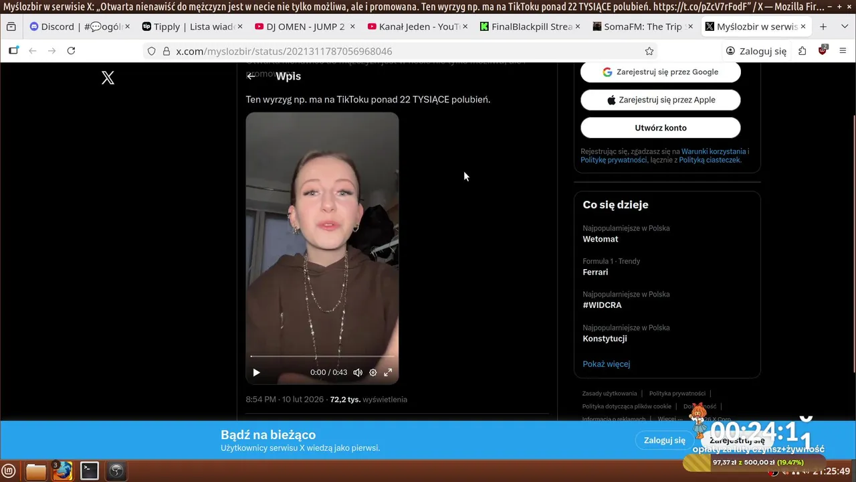Expand the list all tabs dropdown

pyautogui.click(x=845, y=27)
